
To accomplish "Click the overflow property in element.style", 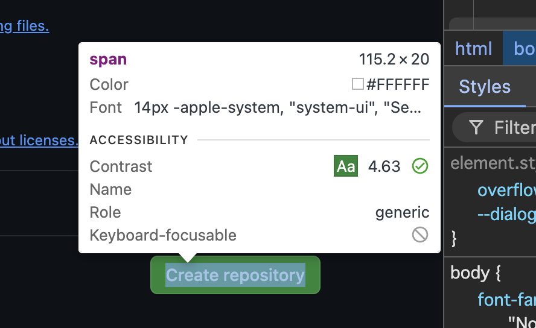I will pos(506,190).
